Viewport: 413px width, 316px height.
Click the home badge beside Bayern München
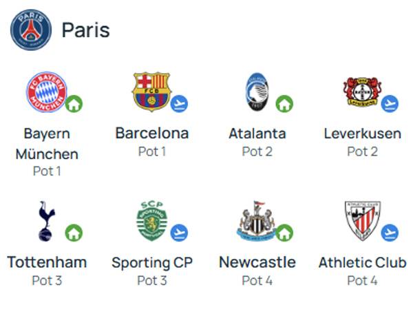(74, 105)
